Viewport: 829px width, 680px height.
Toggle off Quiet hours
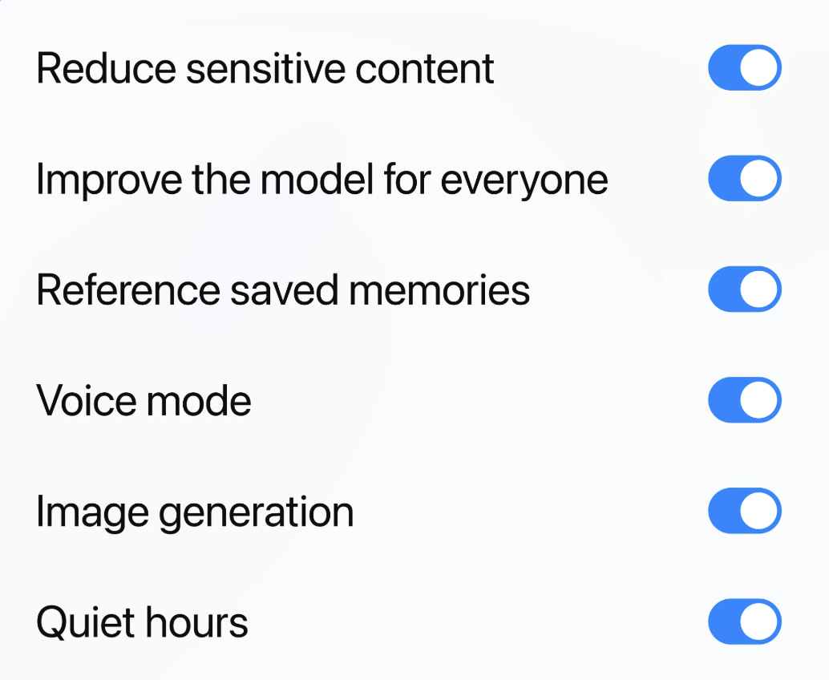744,621
